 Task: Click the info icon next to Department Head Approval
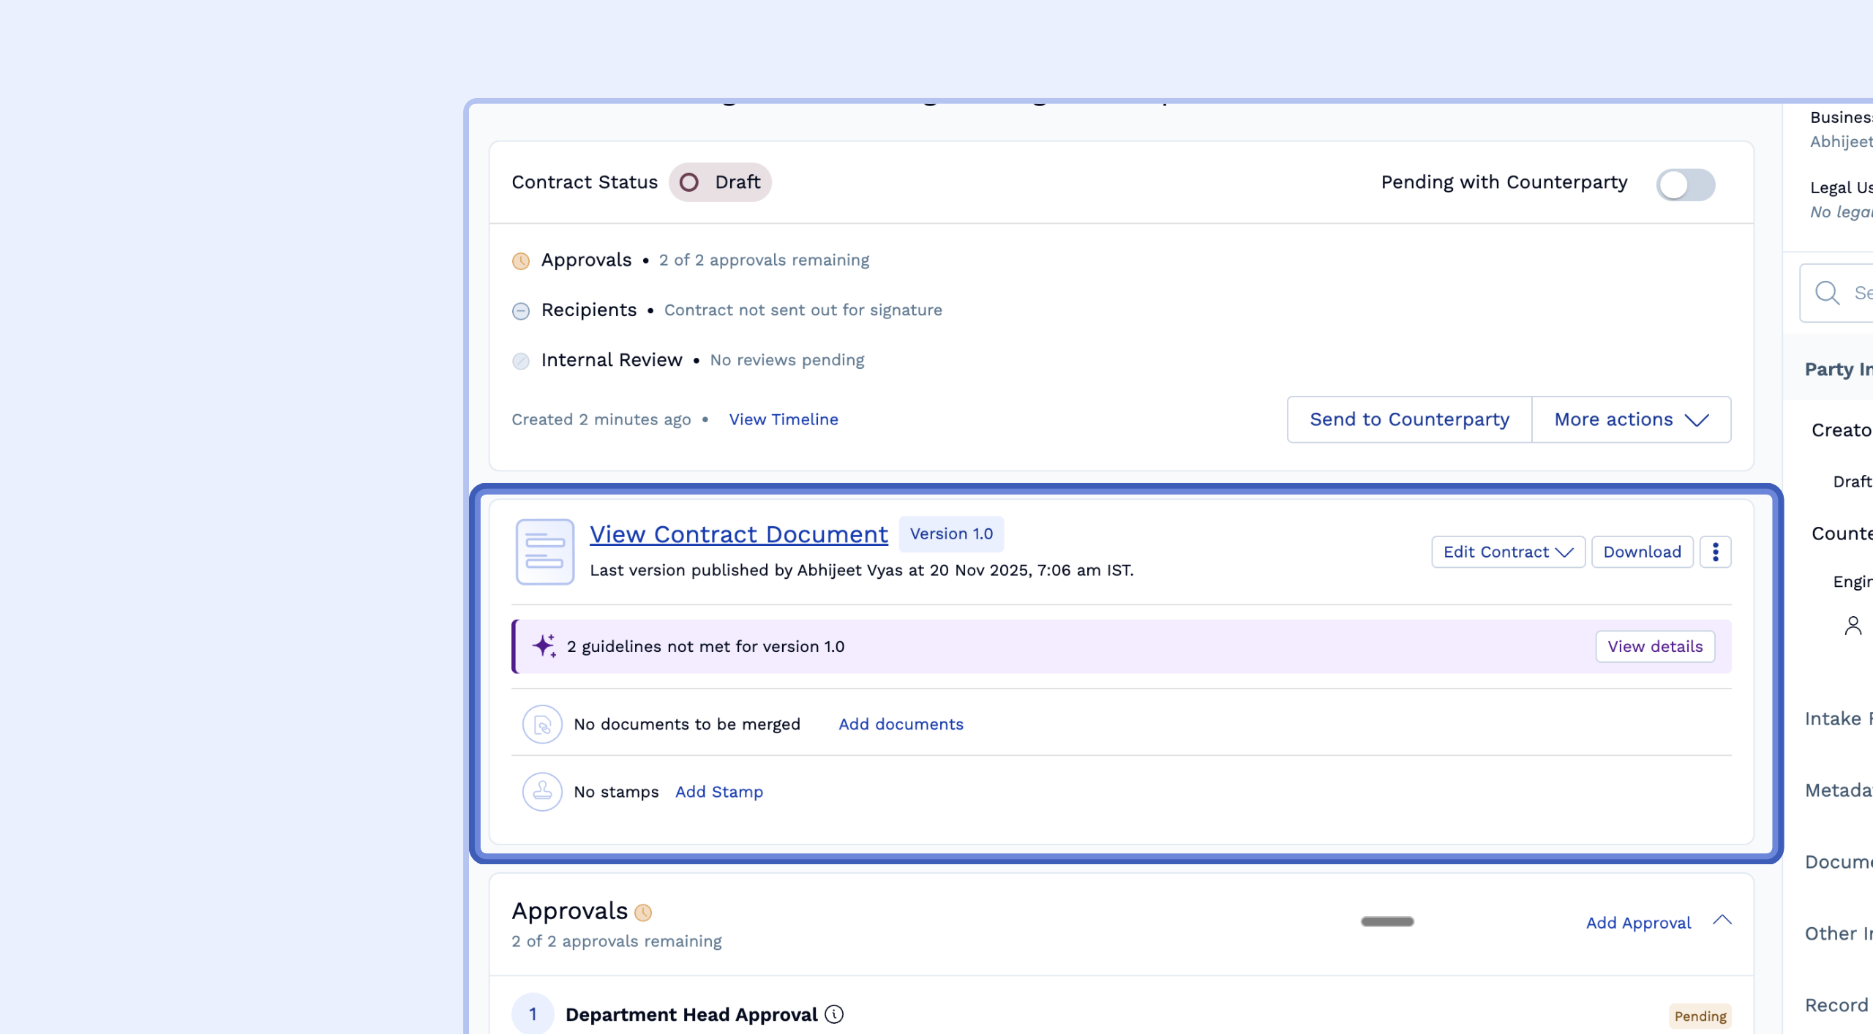click(834, 1014)
